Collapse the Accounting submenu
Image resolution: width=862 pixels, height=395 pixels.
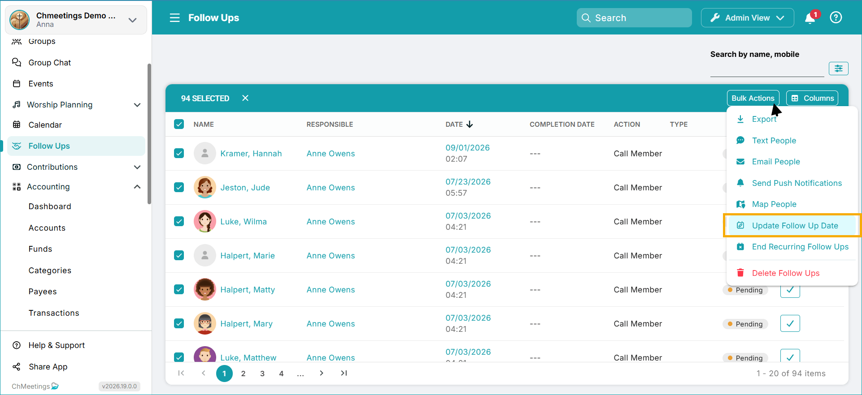pos(137,187)
